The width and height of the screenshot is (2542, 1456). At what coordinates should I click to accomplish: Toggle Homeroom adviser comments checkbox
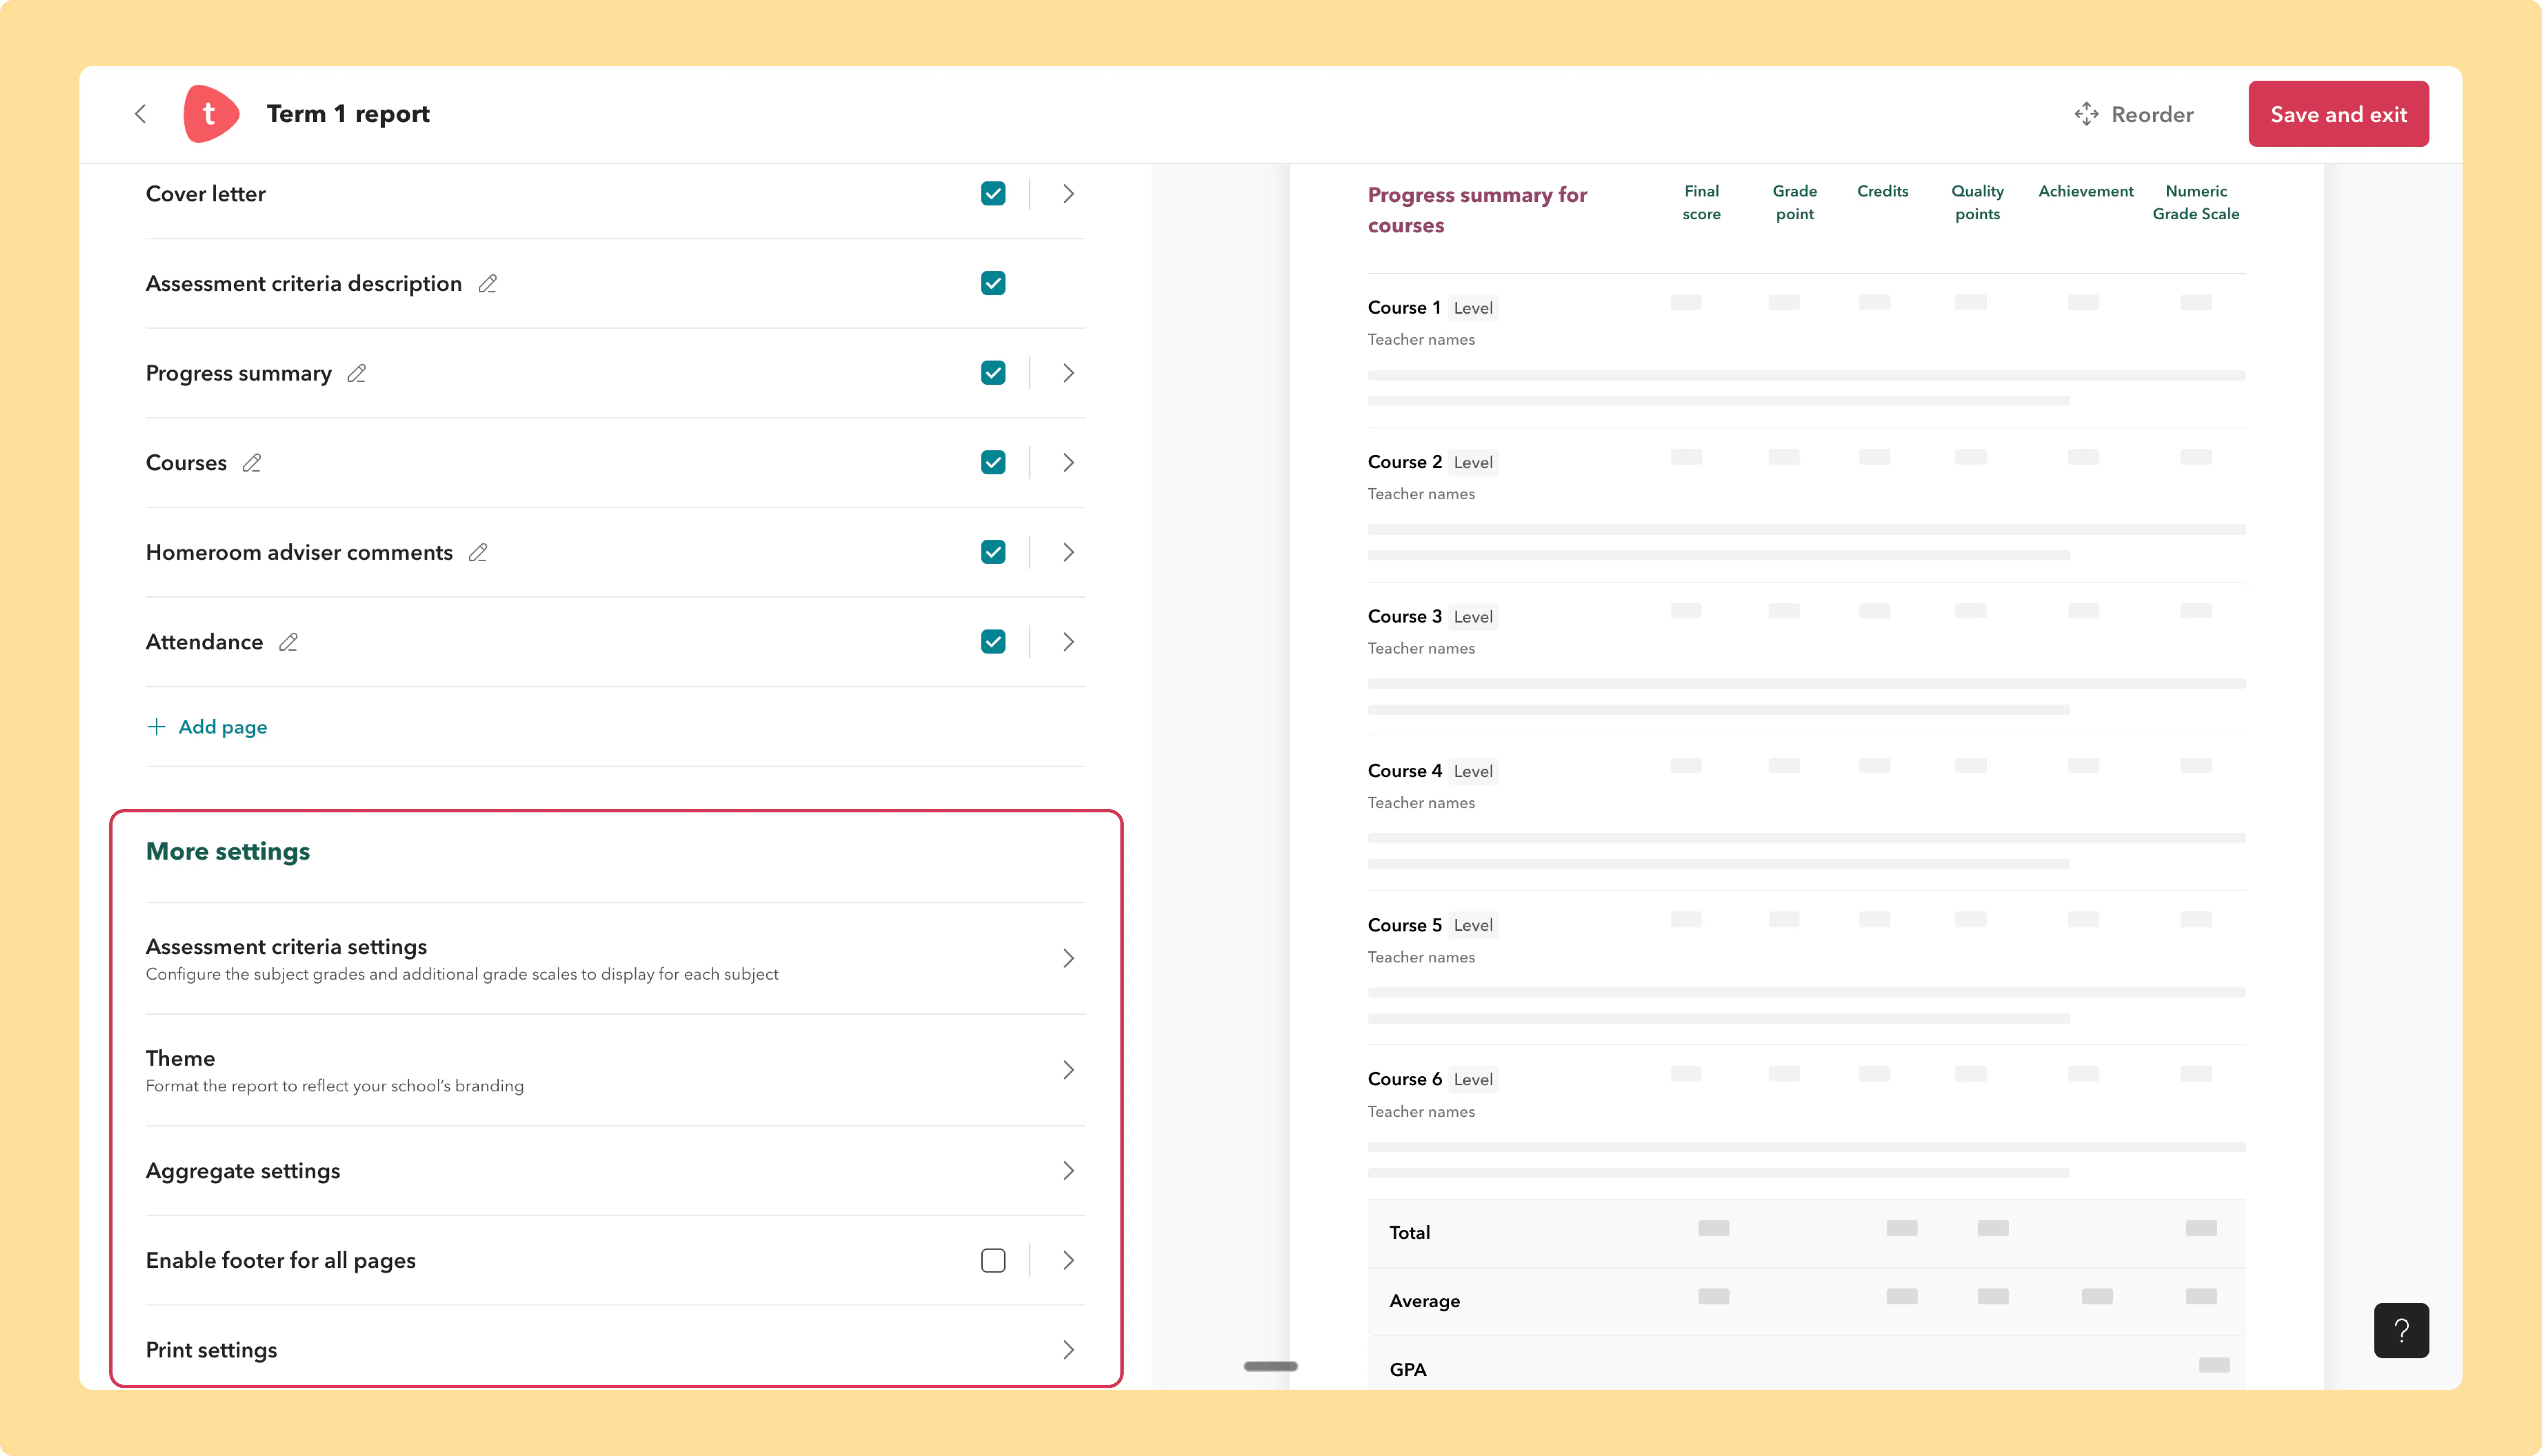[x=993, y=553]
